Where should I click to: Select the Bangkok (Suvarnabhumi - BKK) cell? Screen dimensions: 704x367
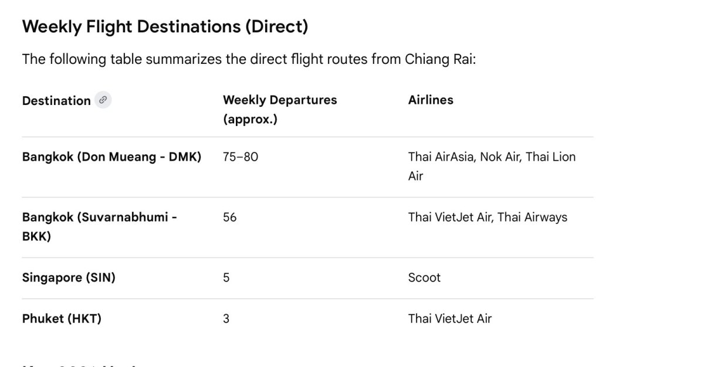coord(100,226)
